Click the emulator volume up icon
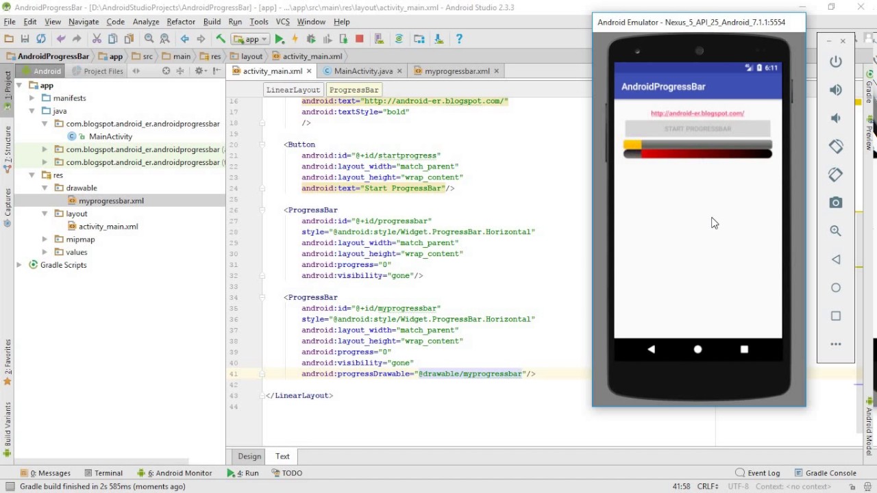877x493 pixels. coord(836,90)
